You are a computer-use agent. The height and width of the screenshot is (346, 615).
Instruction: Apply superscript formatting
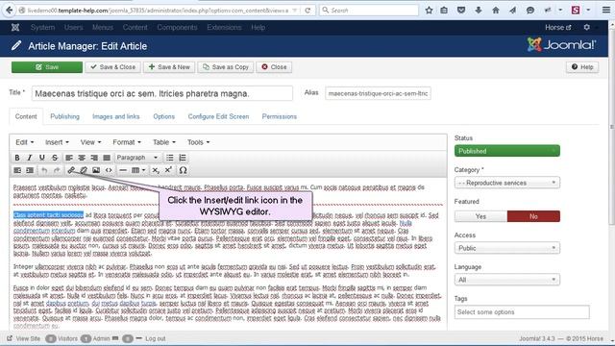(168, 170)
